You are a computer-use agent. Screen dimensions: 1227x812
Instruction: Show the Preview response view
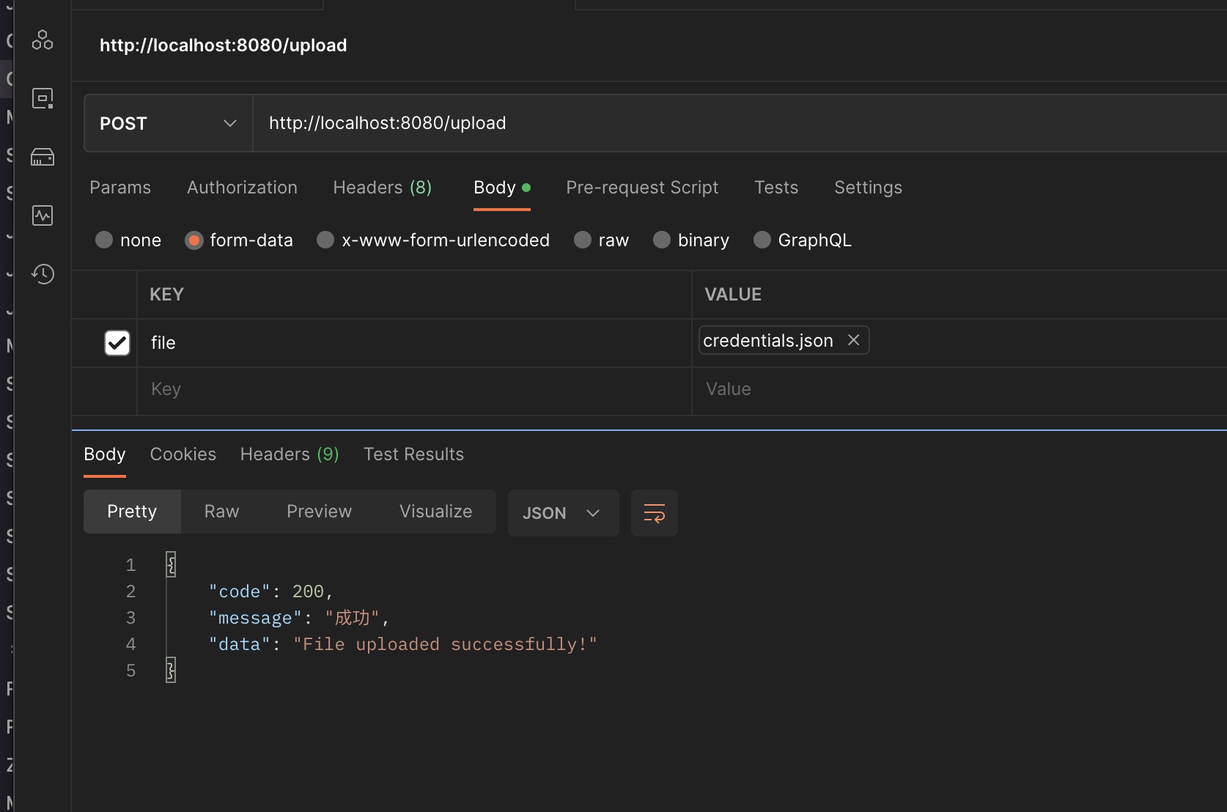[319, 512]
